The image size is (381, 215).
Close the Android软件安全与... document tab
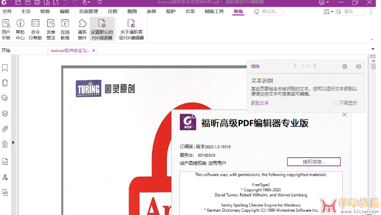[94, 51]
